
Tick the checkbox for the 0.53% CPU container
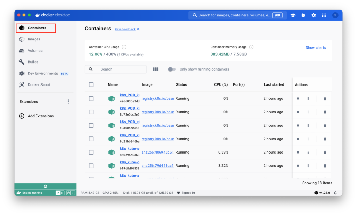click(x=91, y=153)
